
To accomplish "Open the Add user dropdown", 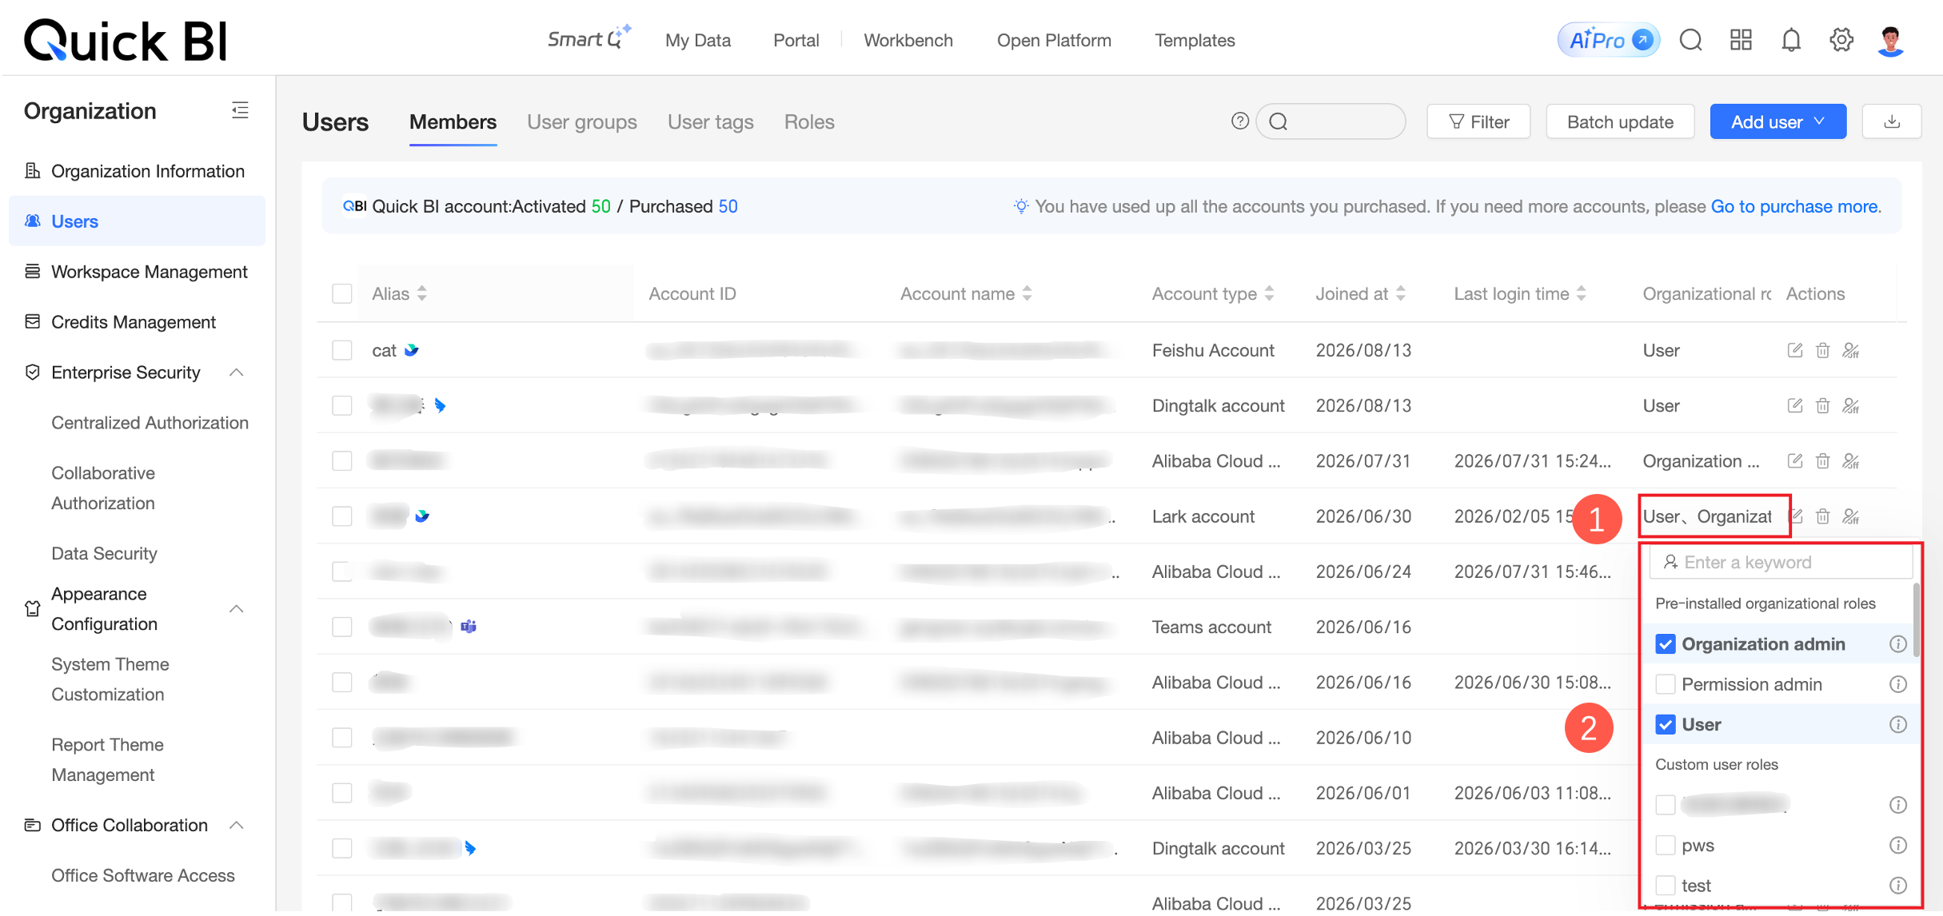I will pos(1777,121).
